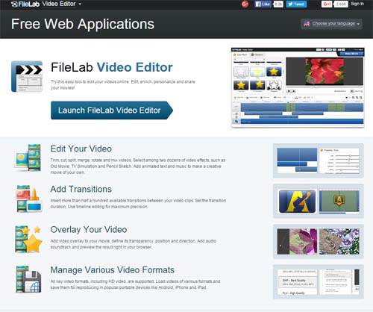Open the Manage Video Formats screenshot thumbnail
The image size is (373, 312).
point(319,282)
